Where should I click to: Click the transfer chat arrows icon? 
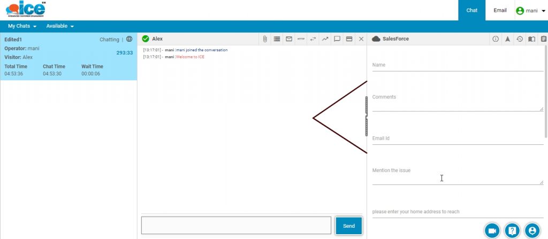[313, 39]
